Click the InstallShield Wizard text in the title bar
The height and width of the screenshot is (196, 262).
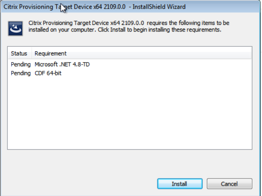[x=159, y=7]
